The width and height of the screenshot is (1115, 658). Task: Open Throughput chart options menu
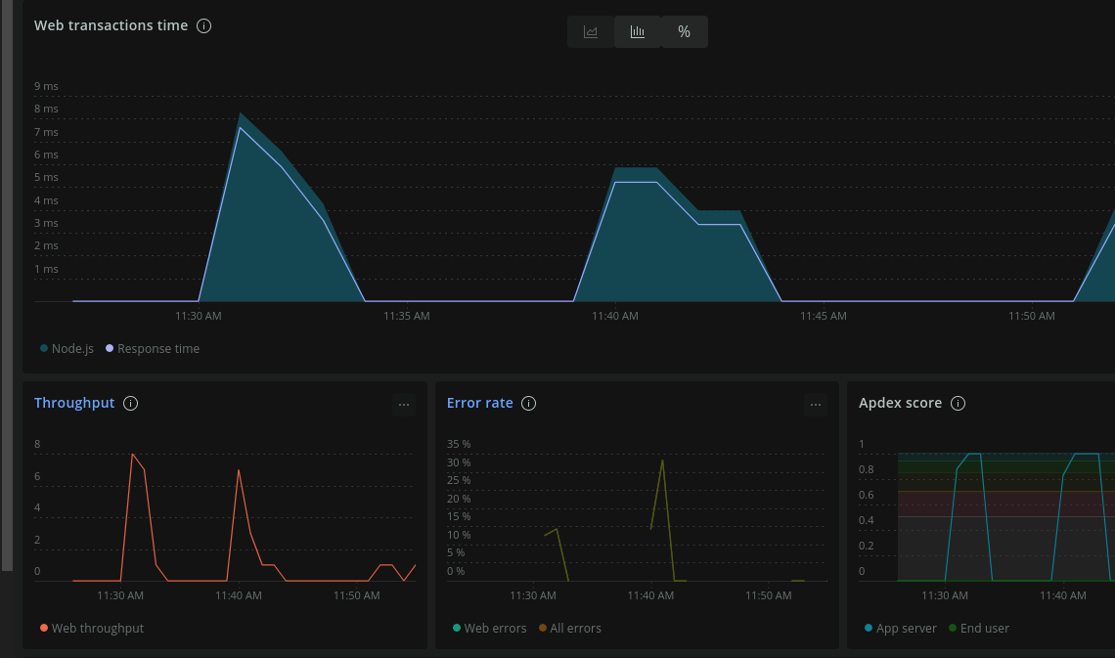click(404, 405)
